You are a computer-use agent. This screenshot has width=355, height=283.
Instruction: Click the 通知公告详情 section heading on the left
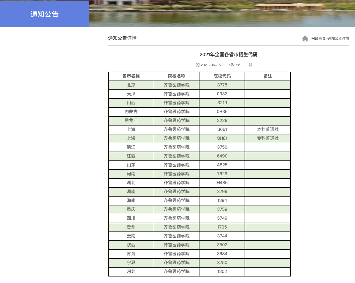tap(122, 38)
